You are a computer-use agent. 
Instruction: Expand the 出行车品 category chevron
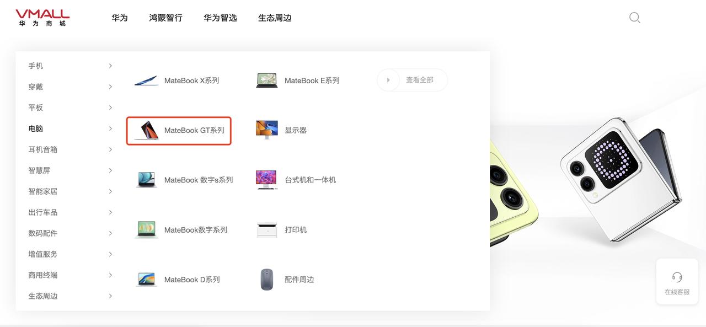(110, 212)
